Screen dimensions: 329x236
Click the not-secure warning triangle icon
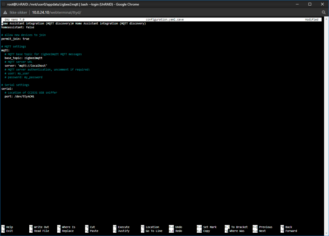point(5,13)
